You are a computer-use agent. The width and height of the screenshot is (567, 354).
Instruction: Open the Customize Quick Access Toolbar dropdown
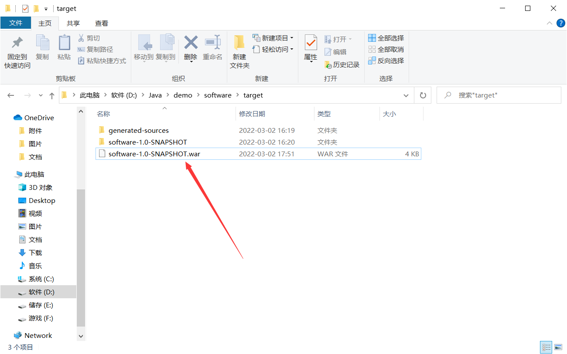coord(46,9)
